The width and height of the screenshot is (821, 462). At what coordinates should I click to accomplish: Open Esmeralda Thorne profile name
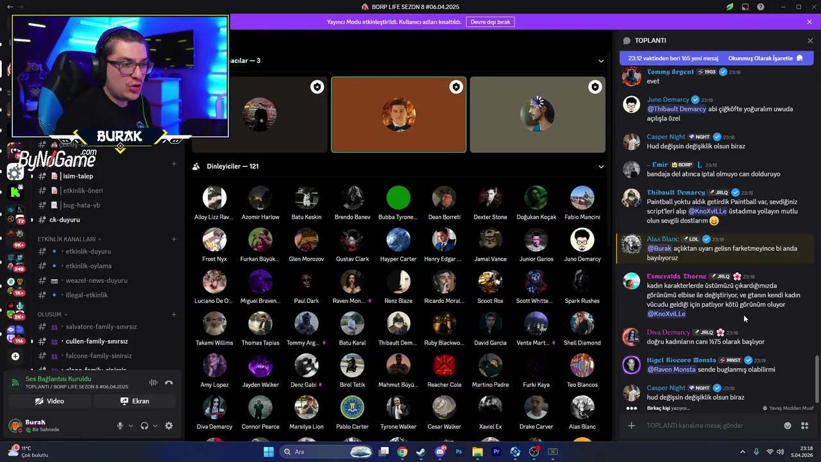(677, 277)
